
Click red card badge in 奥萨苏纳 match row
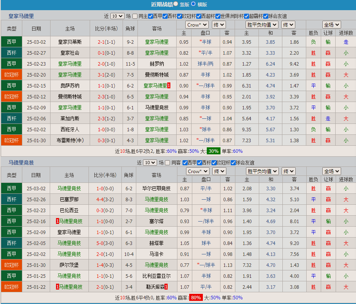(169, 86)
